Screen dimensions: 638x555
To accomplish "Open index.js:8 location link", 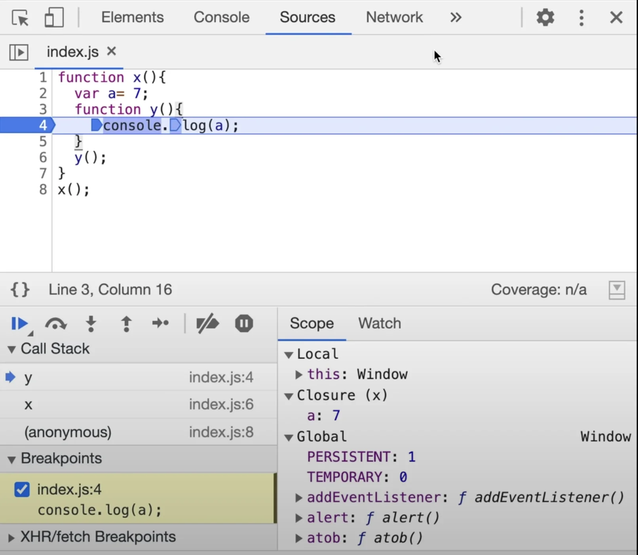I will tap(221, 432).
